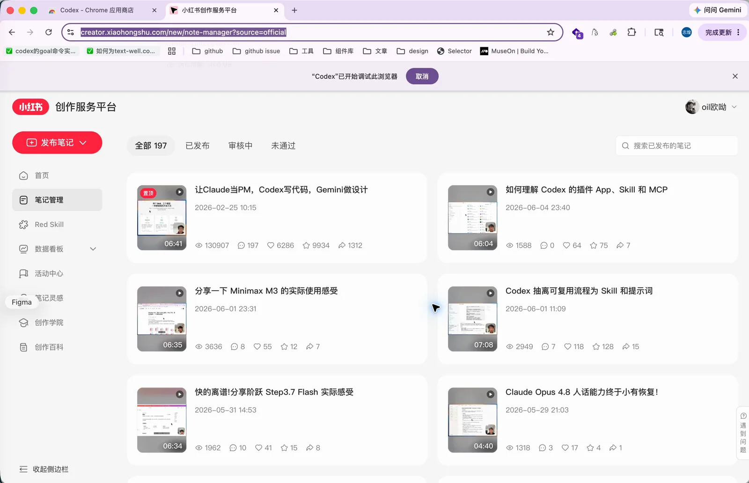The height and width of the screenshot is (483, 749).
Task: Click star icon on Codex 插件 note
Action: [x=594, y=245]
